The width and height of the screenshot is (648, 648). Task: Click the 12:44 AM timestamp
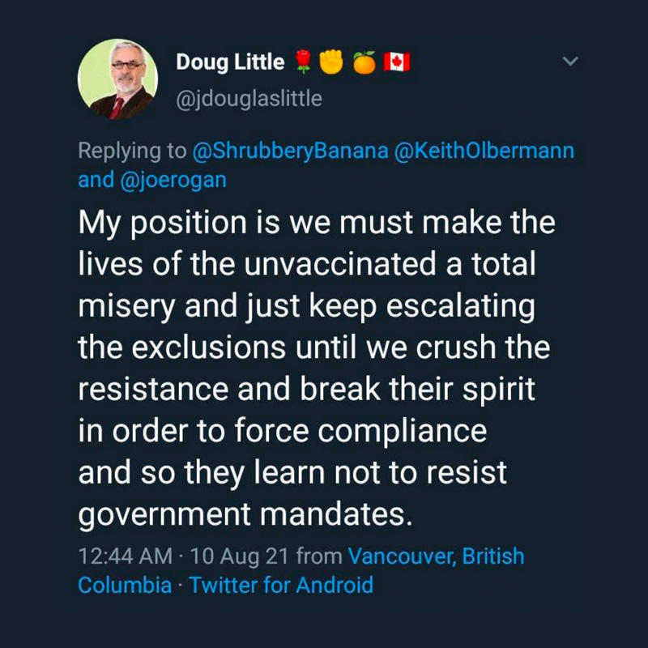pos(126,556)
